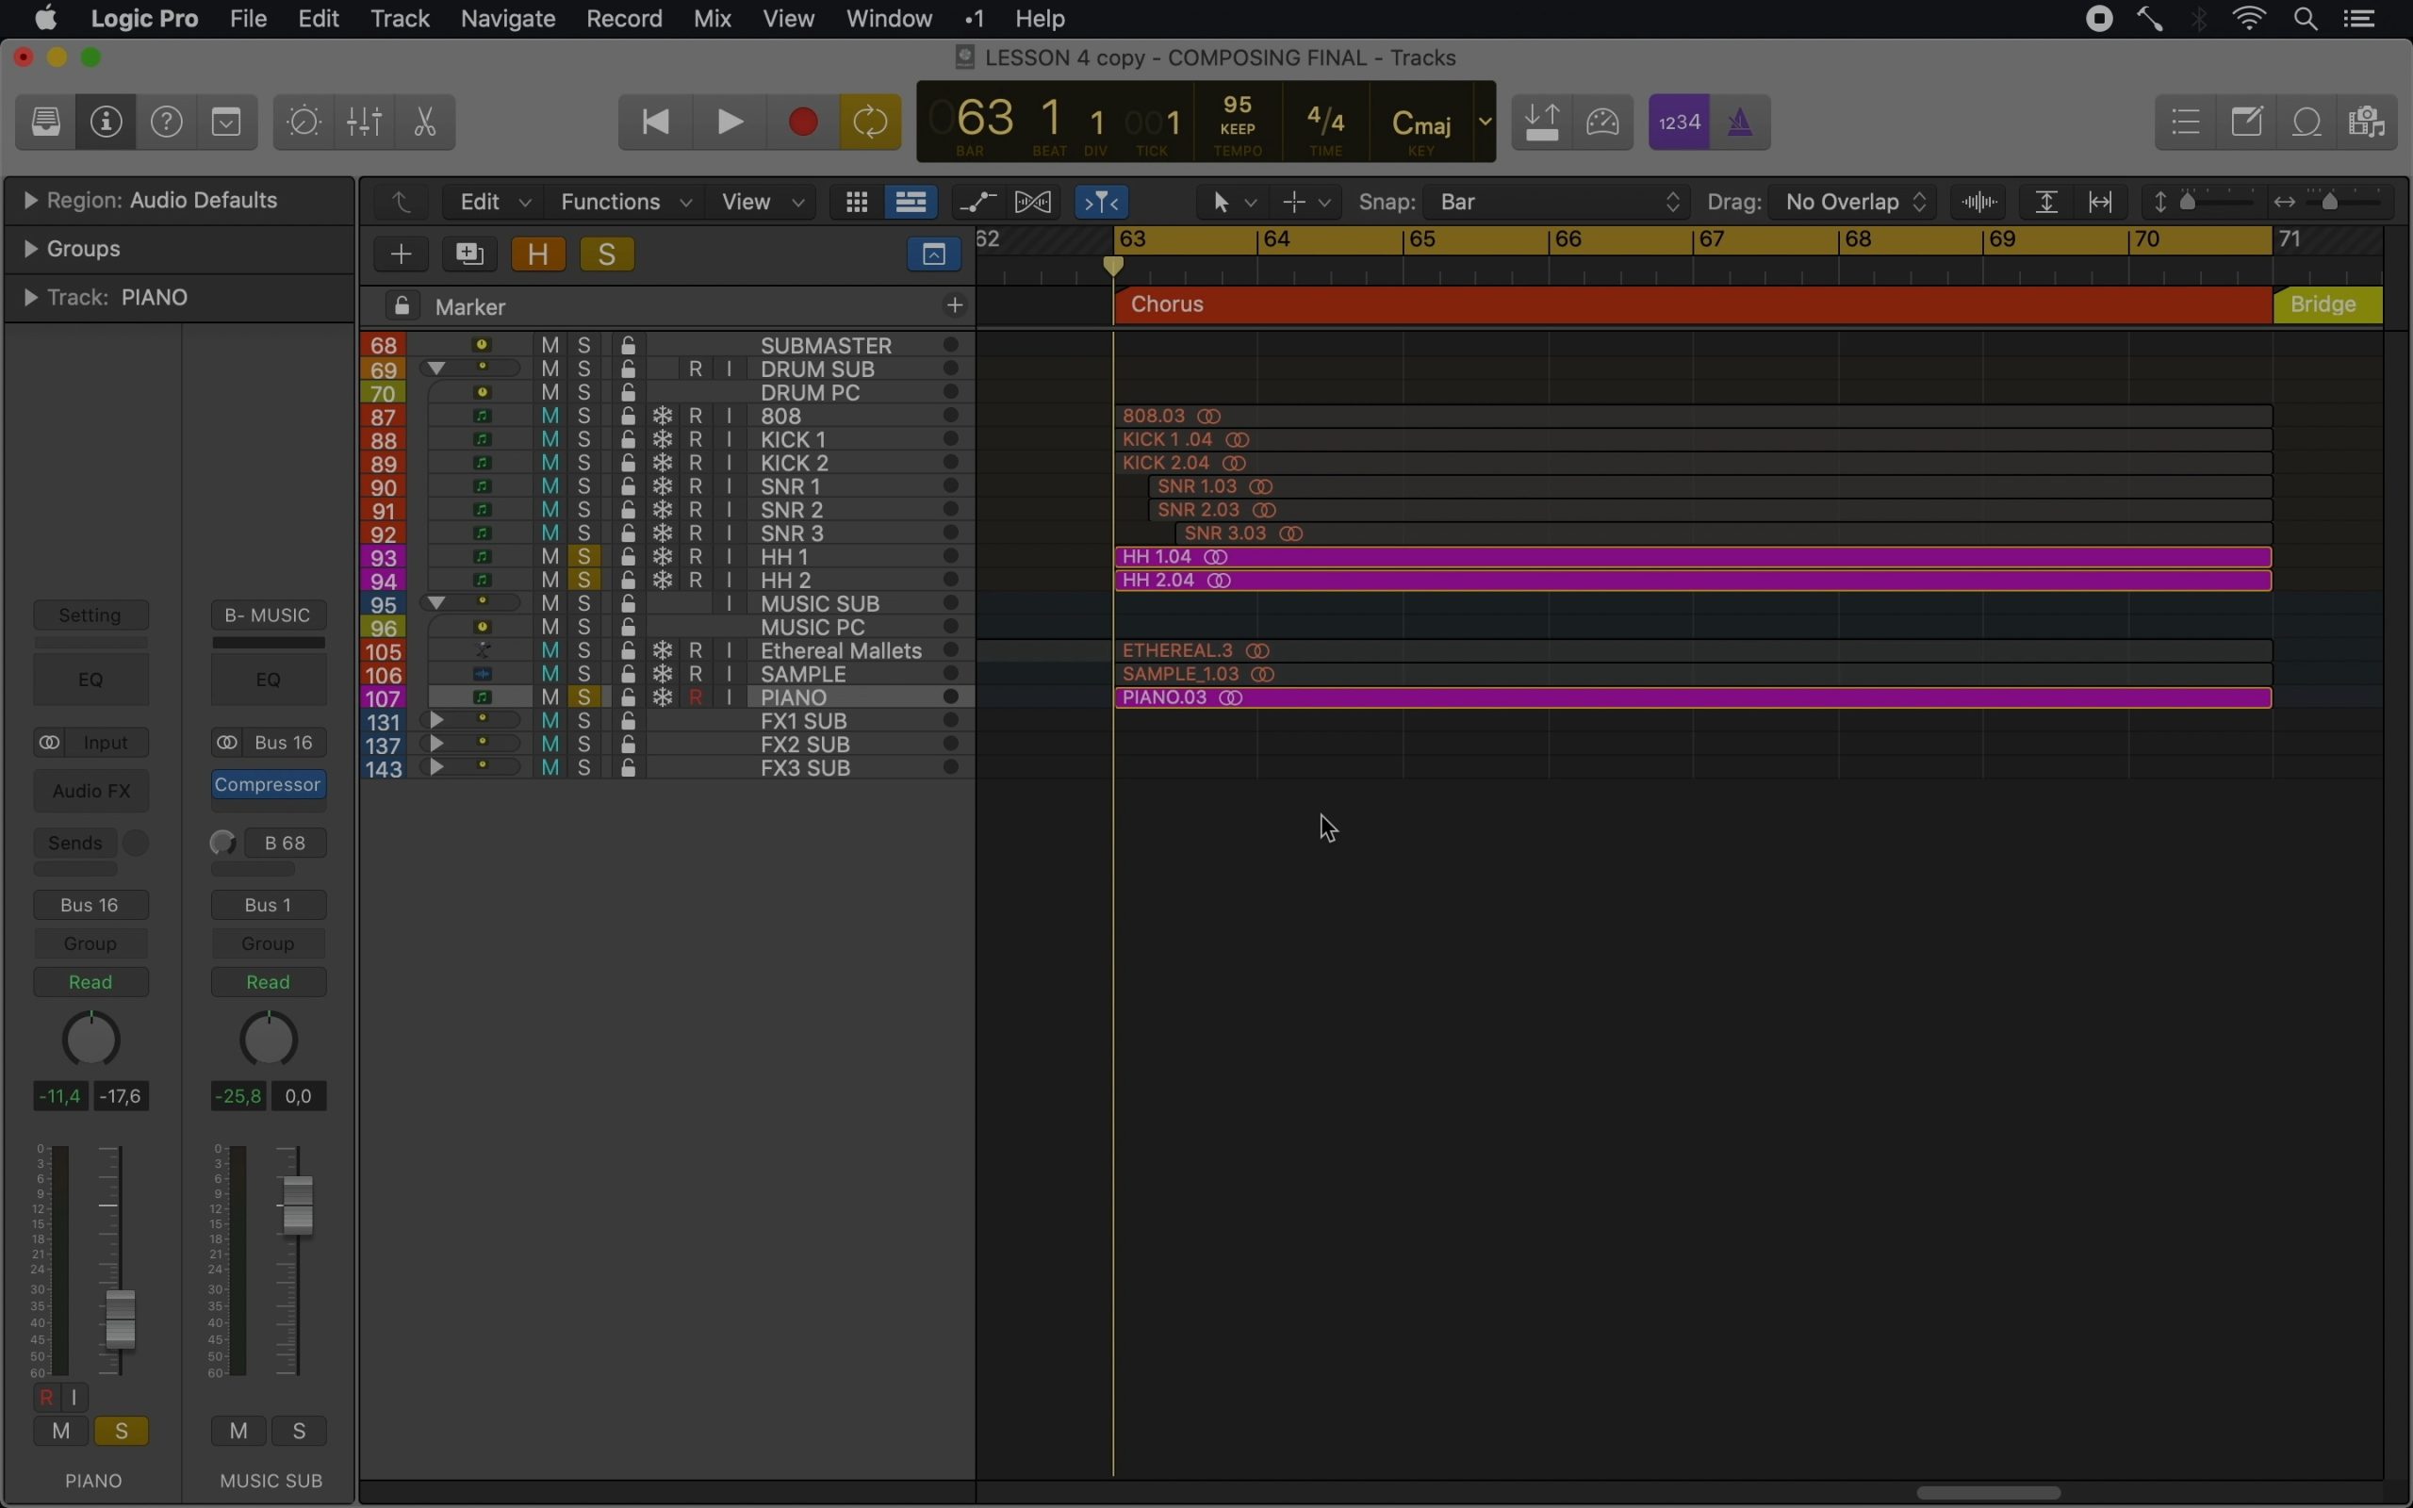
Task: Mute the KICK 1 track
Action: tap(550, 440)
